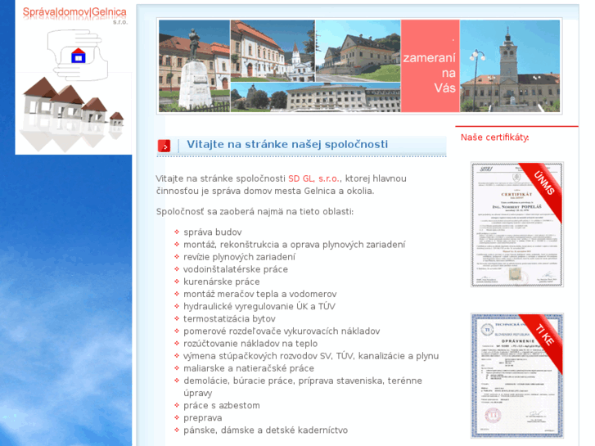The image size is (595, 446).
Task: Click the hillside building photo in banner
Action: pyautogui.click(x=358, y=51)
